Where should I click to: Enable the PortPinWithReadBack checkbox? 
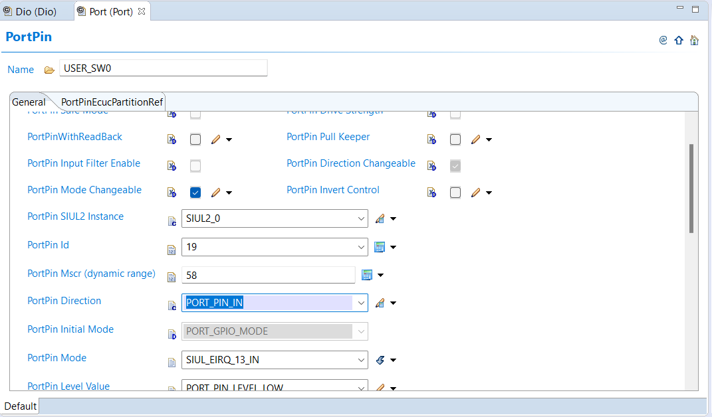pos(195,139)
